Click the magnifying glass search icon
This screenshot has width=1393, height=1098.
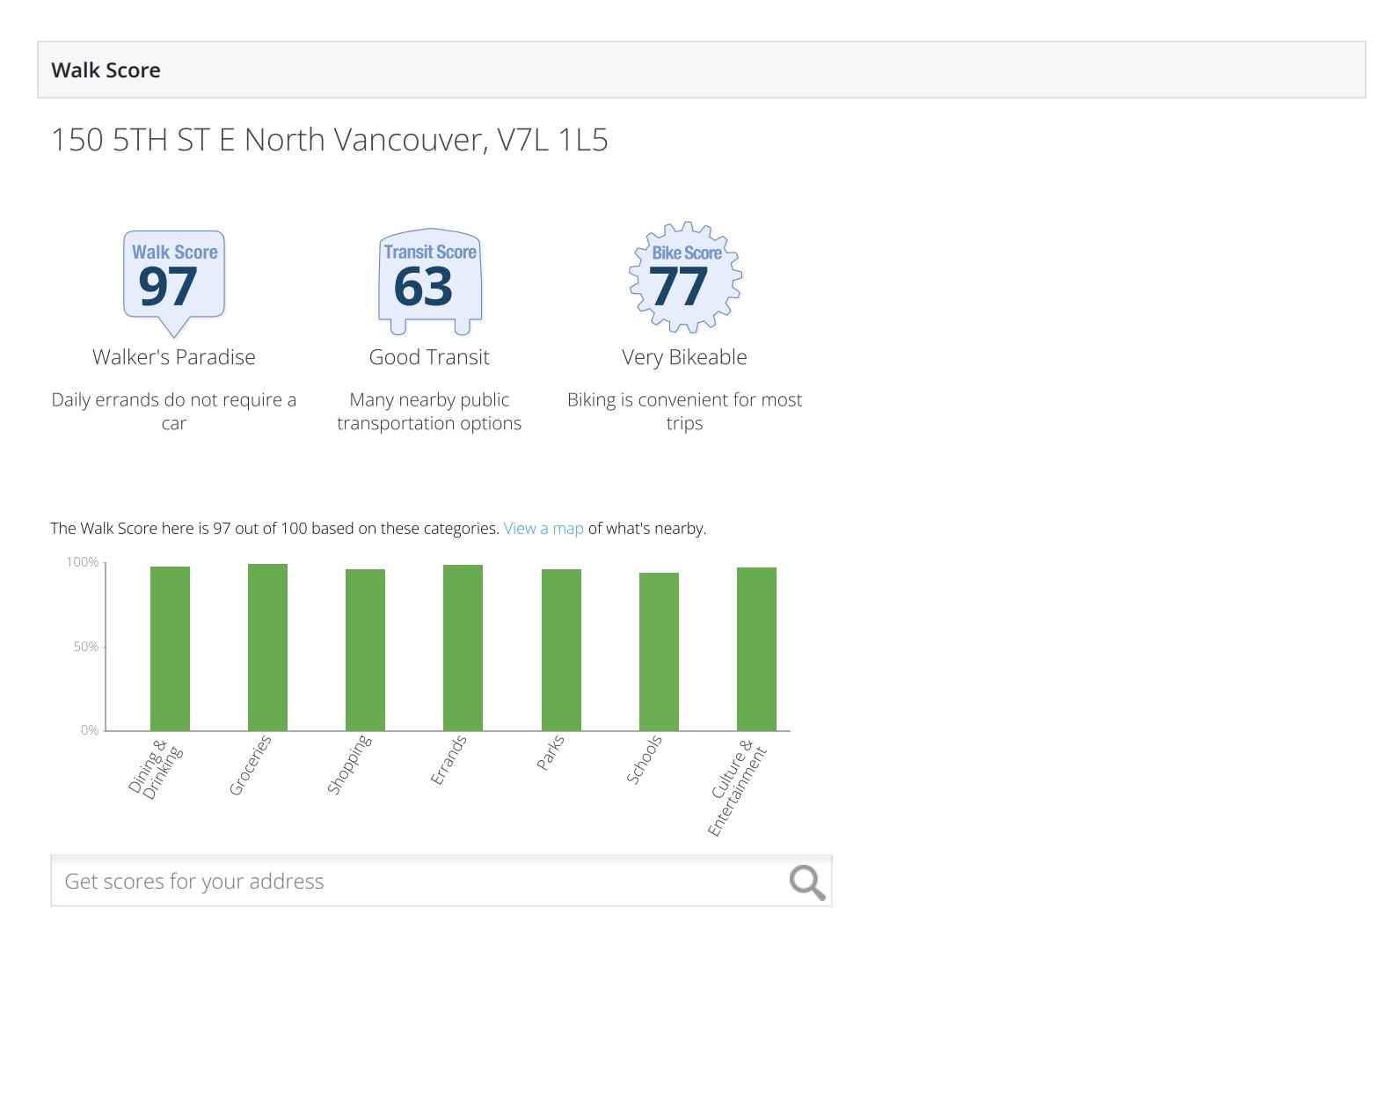click(x=806, y=882)
